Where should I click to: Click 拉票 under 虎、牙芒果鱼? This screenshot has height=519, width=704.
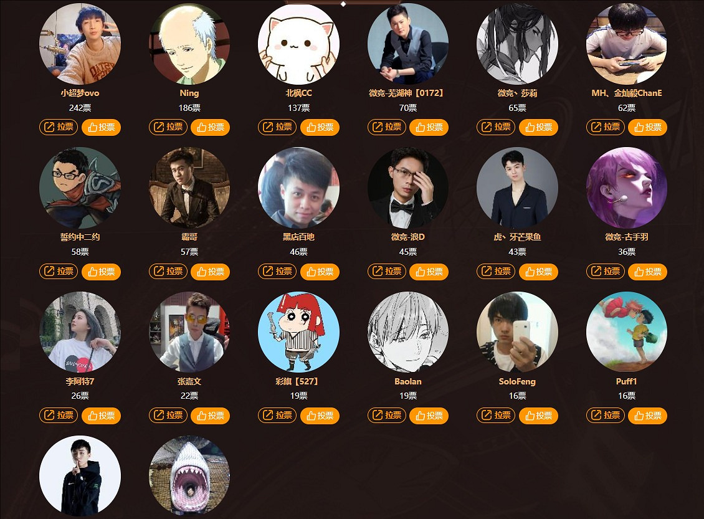[x=496, y=272]
